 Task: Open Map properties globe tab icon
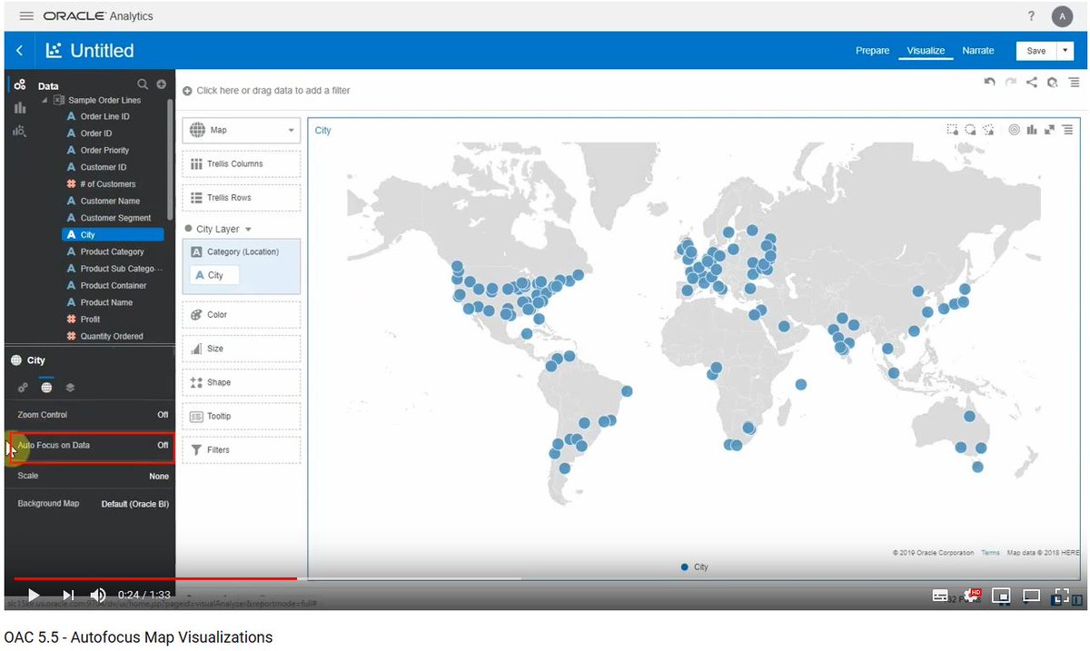(46, 388)
